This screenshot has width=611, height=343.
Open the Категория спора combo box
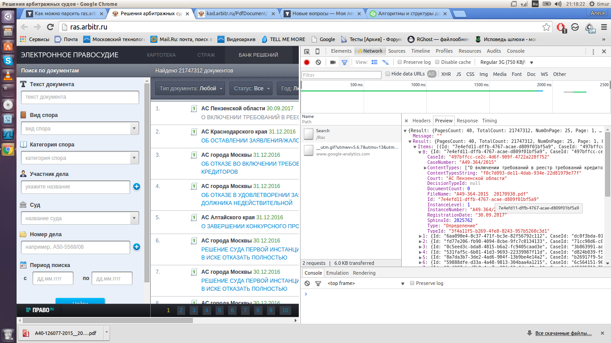click(80, 158)
